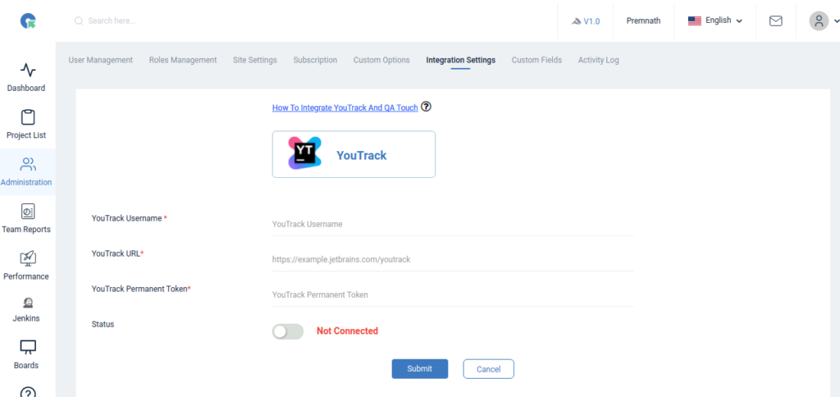This screenshot has width=840, height=397.
Task: Open Boards from the sidebar
Action: [x=28, y=347]
